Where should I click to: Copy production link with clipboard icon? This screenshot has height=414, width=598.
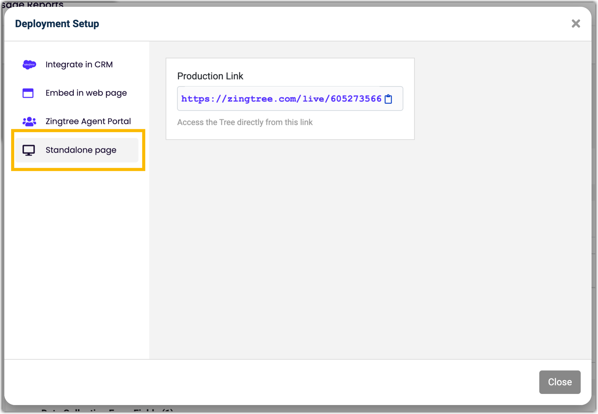pyautogui.click(x=388, y=99)
